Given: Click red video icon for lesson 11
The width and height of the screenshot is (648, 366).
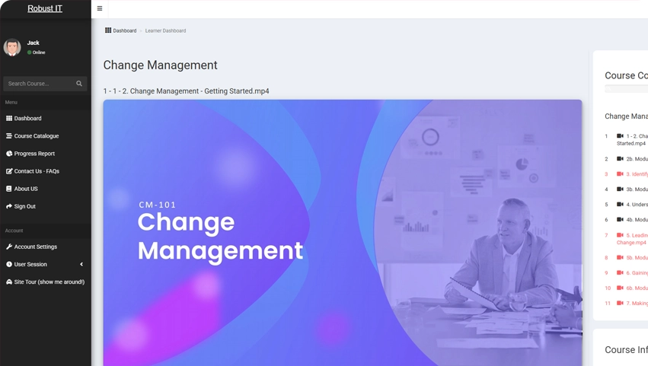Looking at the screenshot, I should click(620, 303).
